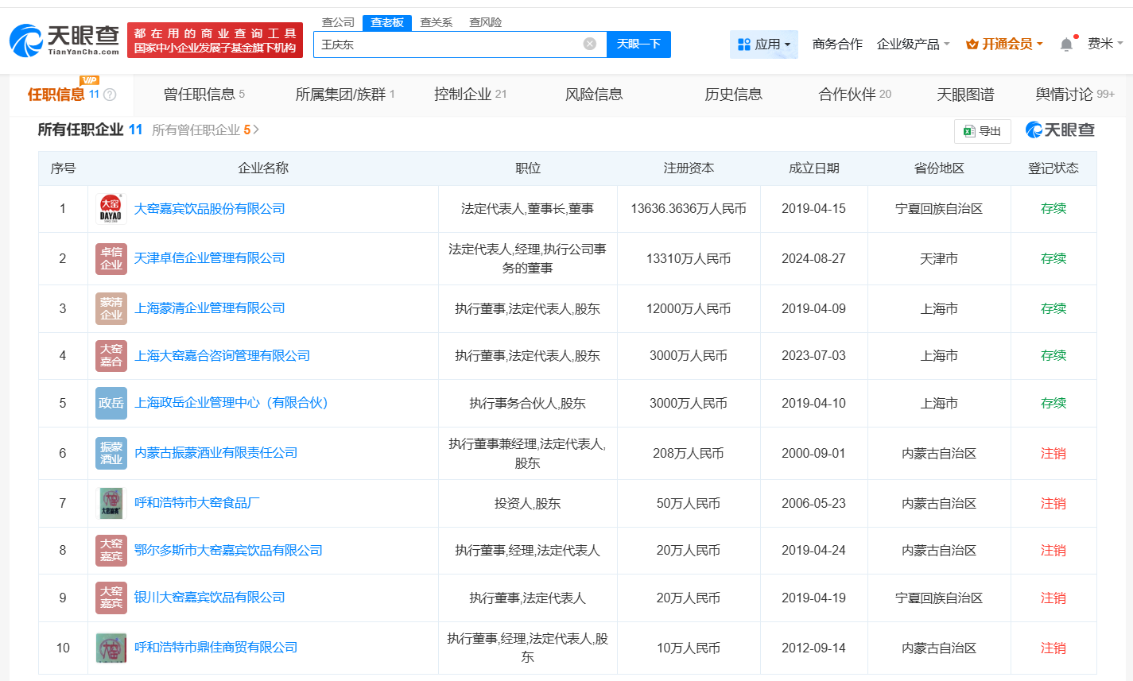Click the 振蒙酒业 company logo icon
This screenshot has height=681, width=1133.
[111, 453]
